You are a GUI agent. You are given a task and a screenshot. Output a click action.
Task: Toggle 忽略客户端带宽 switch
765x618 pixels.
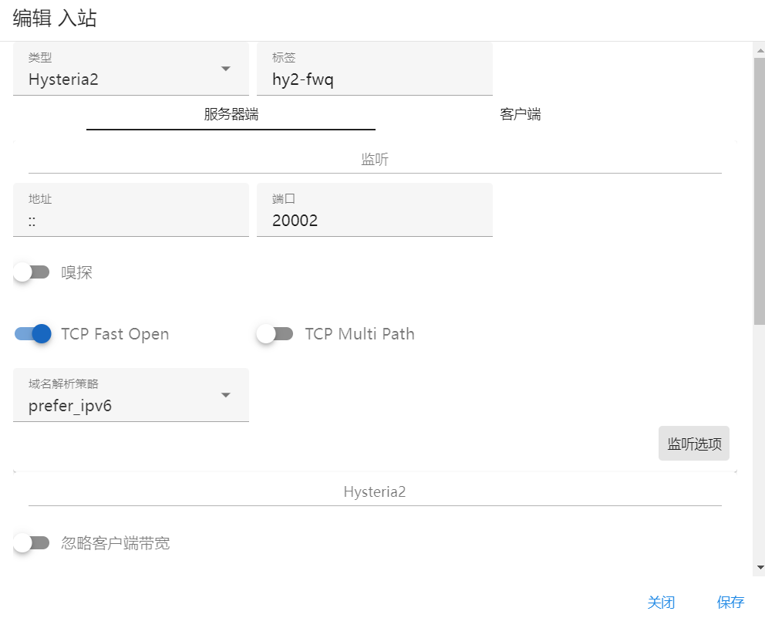point(32,543)
